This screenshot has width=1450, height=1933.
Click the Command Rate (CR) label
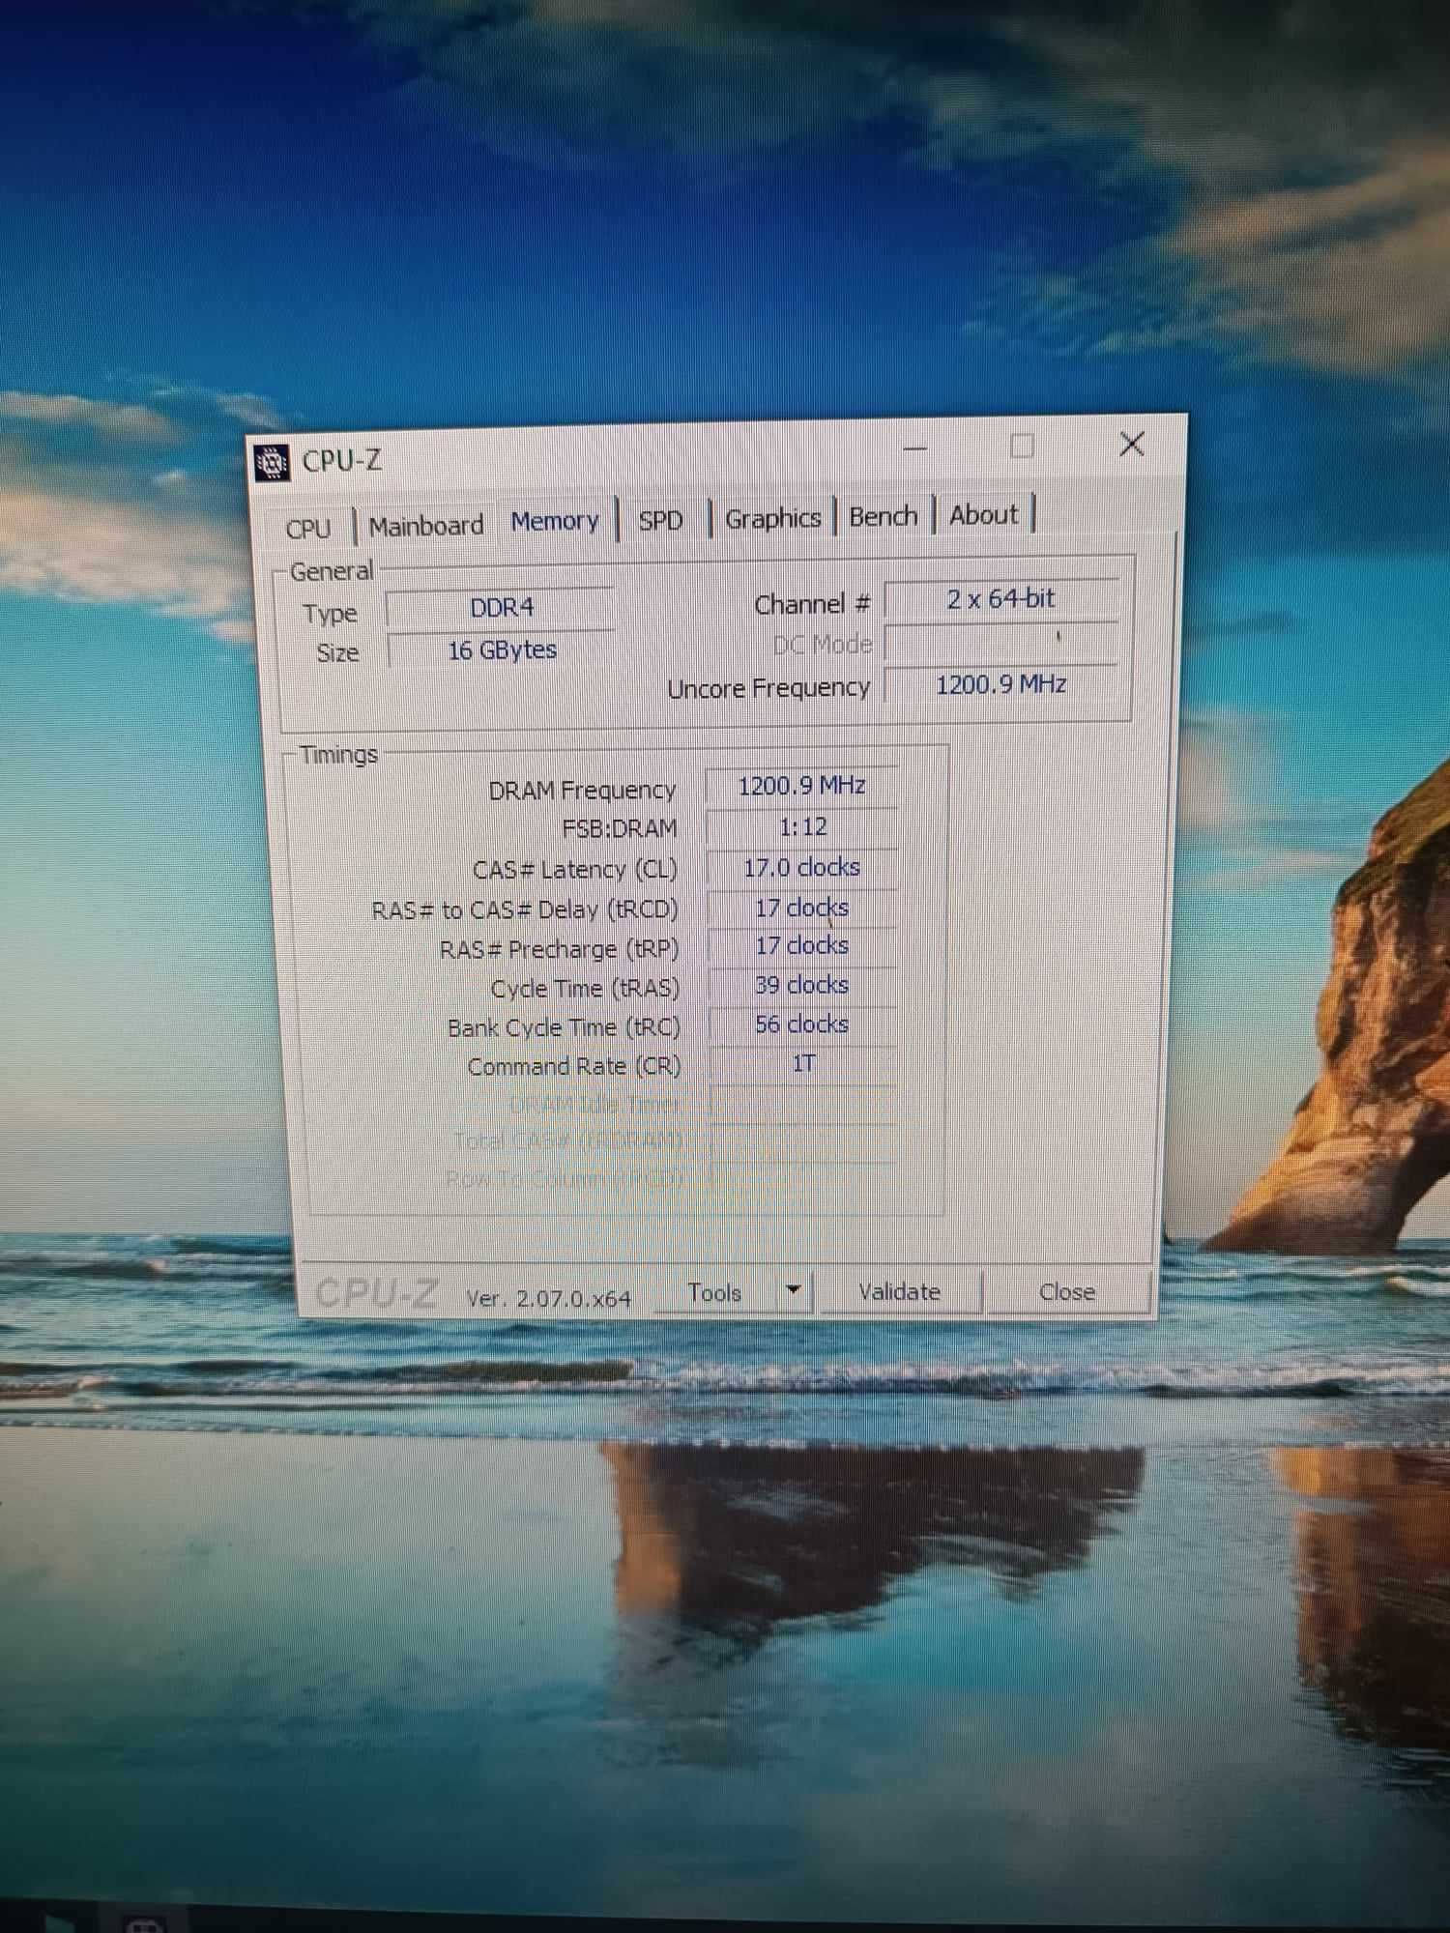pyautogui.click(x=574, y=1067)
